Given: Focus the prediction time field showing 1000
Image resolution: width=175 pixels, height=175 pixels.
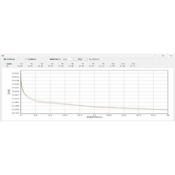Looking at the screenshot, I should click(67, 59).
